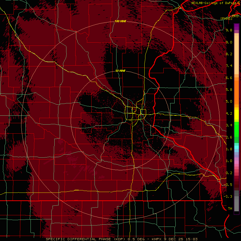Click the pink segment of the color bar
The width and height of the screenshot is (241, 241).
coord(236,162)
